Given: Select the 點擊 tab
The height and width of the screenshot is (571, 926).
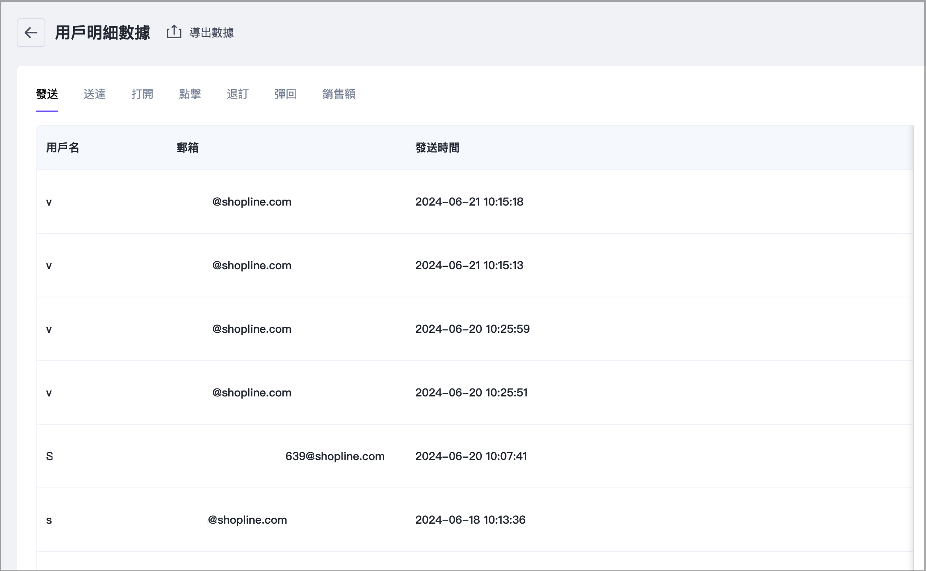Looking at the screenshot, I should tap(191, 94).
